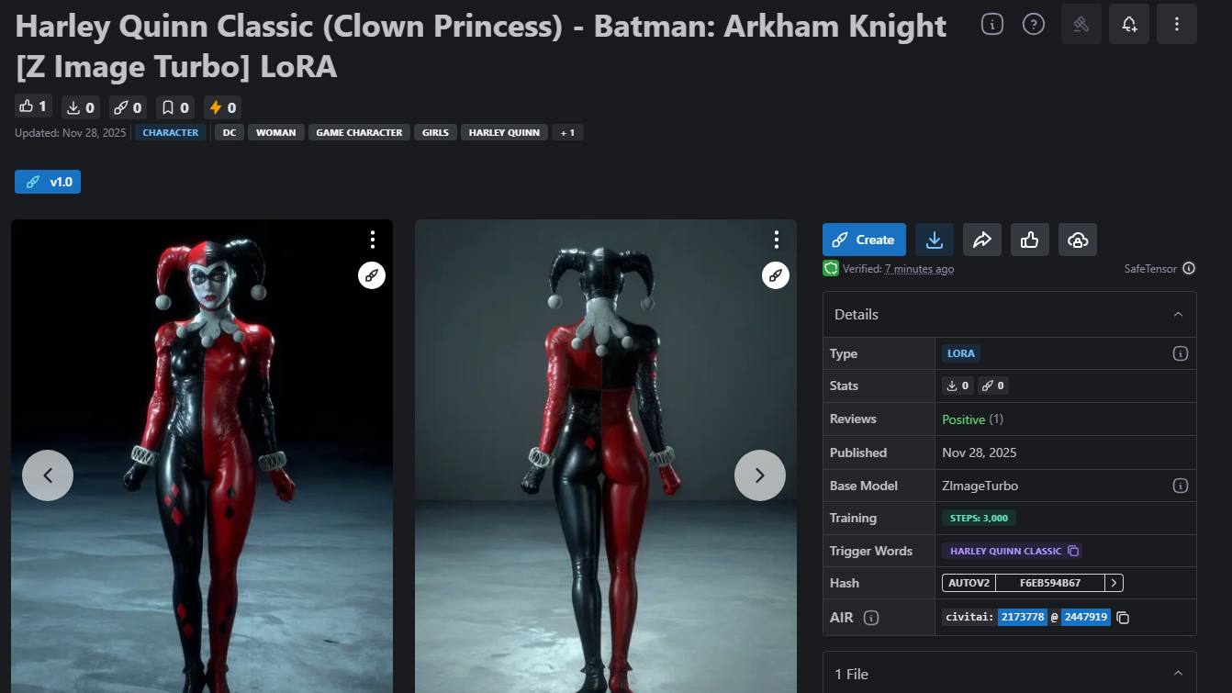Open three-dot menu on front-view image
This screenshot has width=1232, height=693.
tap(372, 240)
